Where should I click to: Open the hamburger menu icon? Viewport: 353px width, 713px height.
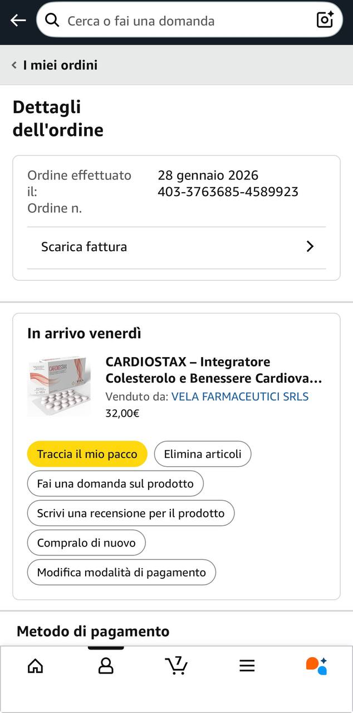click(247, 666)
